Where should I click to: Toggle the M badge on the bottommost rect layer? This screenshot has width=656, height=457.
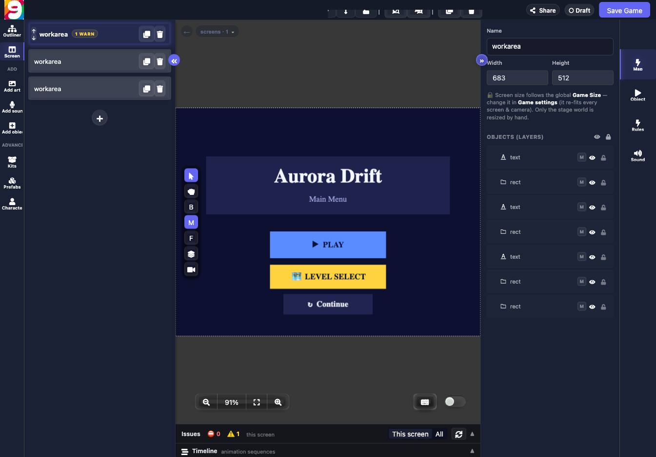coord(581,306)
